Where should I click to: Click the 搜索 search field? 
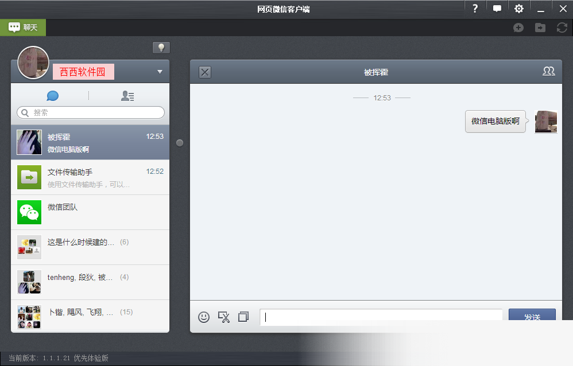click(91, 112)
